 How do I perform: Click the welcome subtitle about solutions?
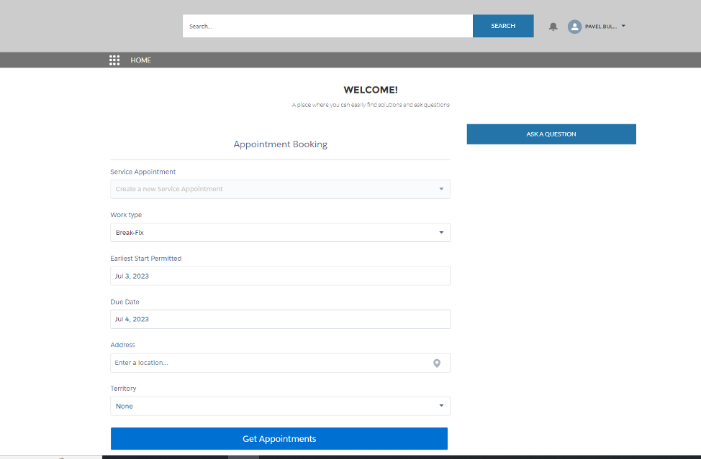point(371,105)
